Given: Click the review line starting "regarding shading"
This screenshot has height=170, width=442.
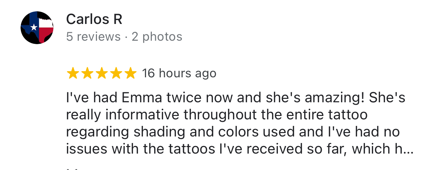Looking at the screenshot, I should tap(233, 132).
